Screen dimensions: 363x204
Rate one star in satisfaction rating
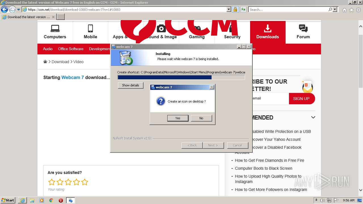tap(52, 182)
